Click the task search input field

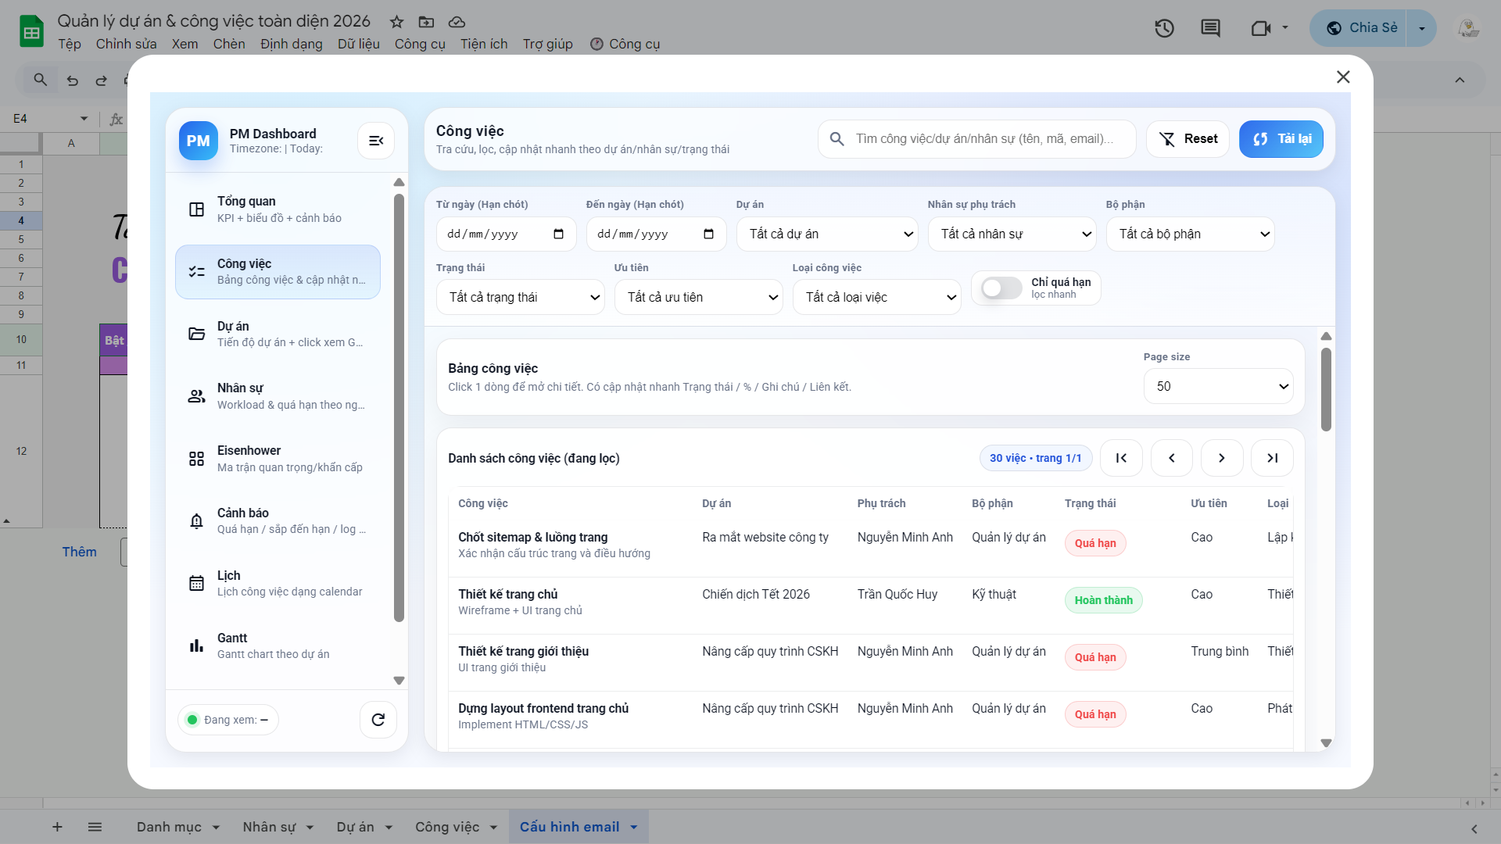(x=985, y=139)
